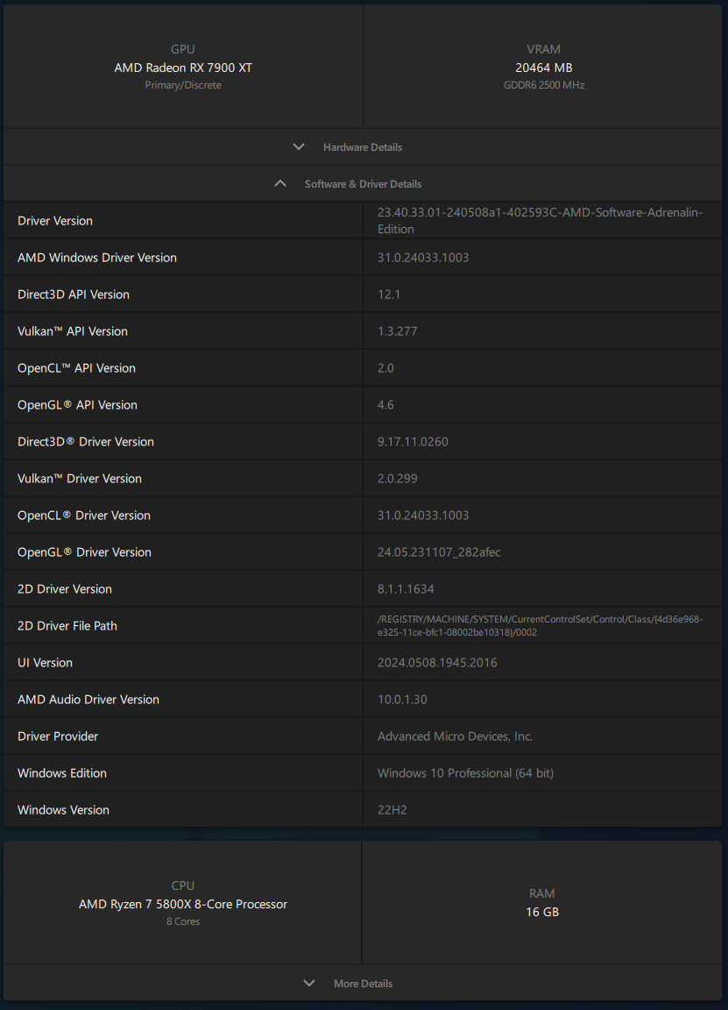Click the Vulkan Driver Version label
This screenshot has width=728, height=1010.
pos(80,478)
